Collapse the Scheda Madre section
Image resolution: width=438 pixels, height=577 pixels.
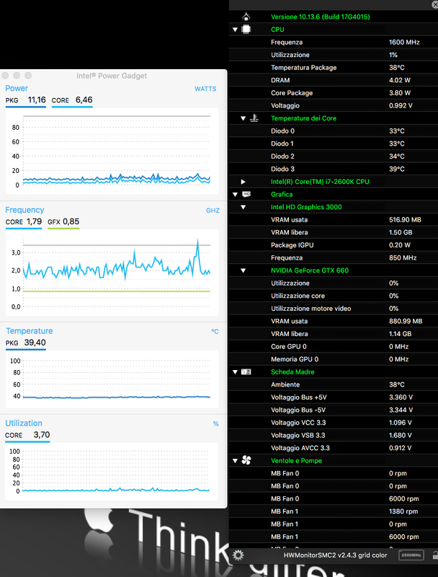(235, 372)
